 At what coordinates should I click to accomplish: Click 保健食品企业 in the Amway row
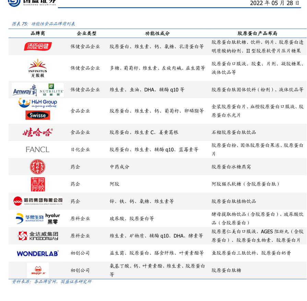(85, 89)
